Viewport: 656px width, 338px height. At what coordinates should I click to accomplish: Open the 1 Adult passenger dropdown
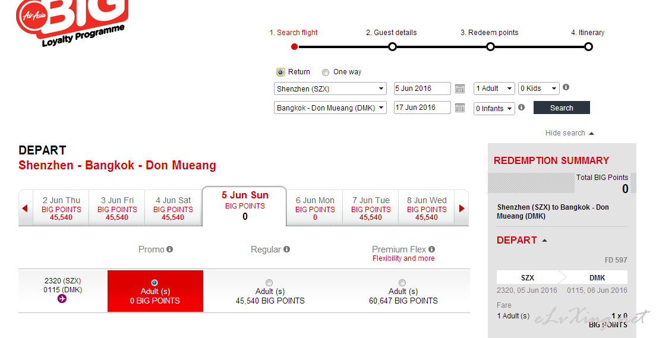coord(494,89)
